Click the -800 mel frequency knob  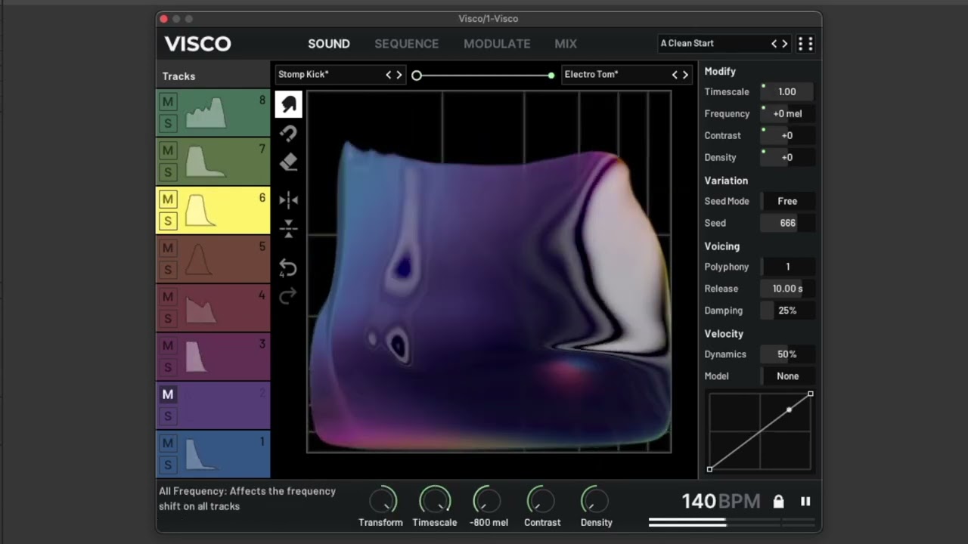pyautogui.click(x=487, y=500)
